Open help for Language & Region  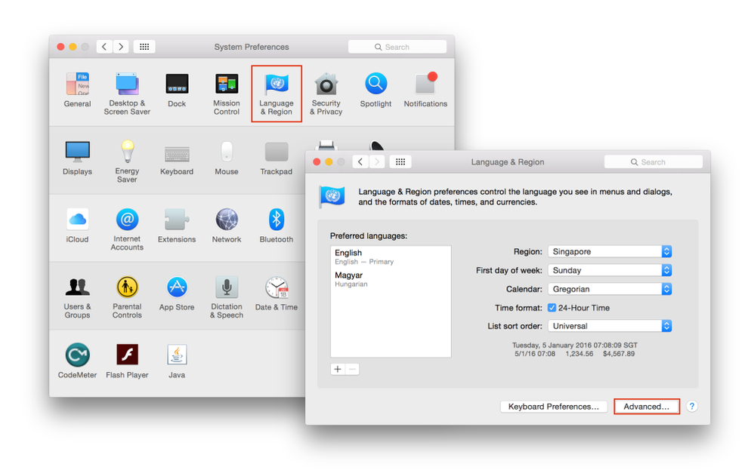coord(691,406)
